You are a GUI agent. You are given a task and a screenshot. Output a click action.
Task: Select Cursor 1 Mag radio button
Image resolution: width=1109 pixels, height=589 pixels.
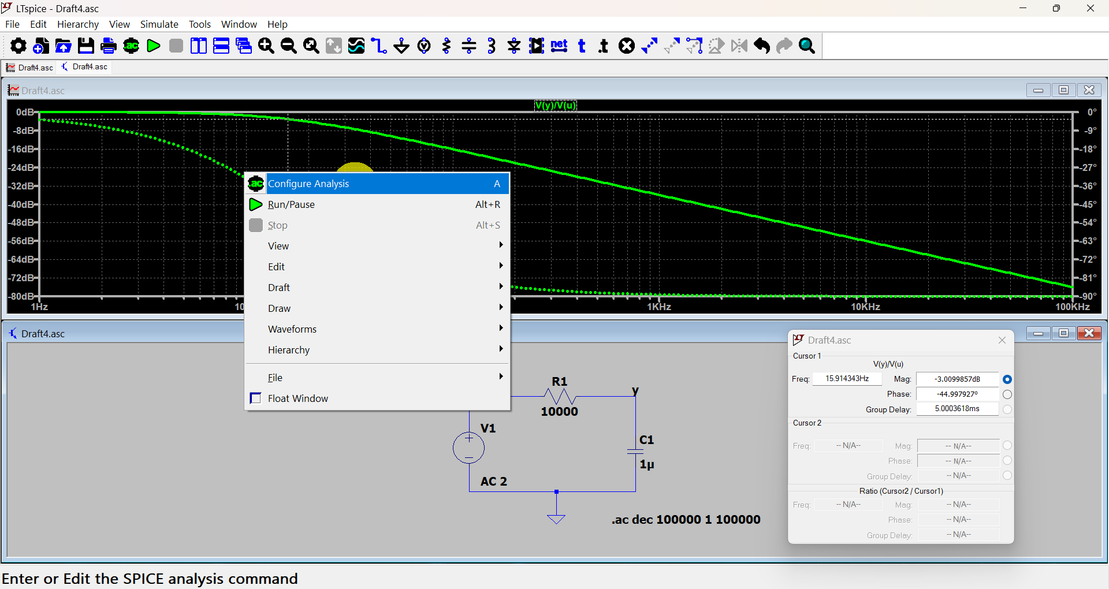(x=1007, y=379)
